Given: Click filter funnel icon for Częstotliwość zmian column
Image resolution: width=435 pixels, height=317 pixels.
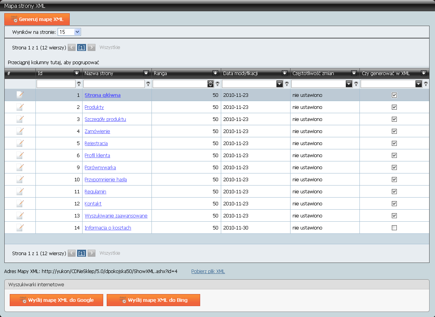Looking at the screenshot, I should click(x=356, y=84).
